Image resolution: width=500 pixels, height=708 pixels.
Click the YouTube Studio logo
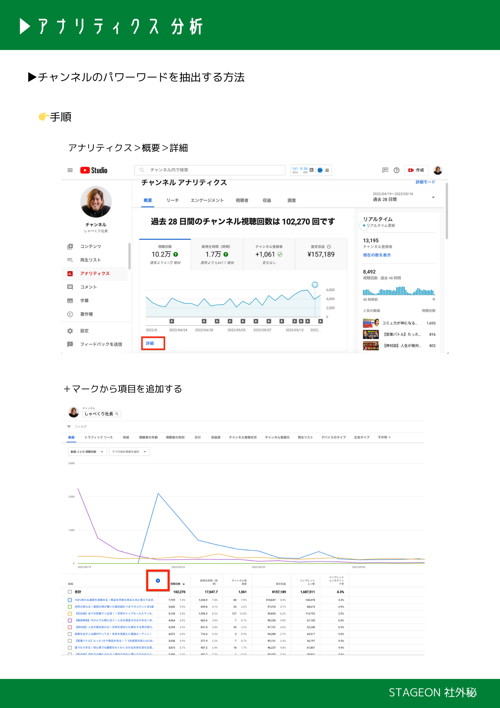click(94, 170)
